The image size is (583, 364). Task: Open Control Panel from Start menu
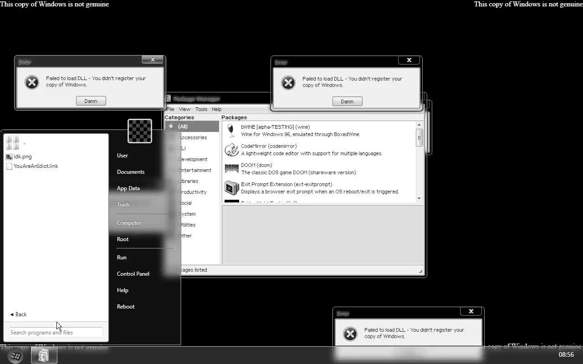pyautogui.click(x=133, y=274)
